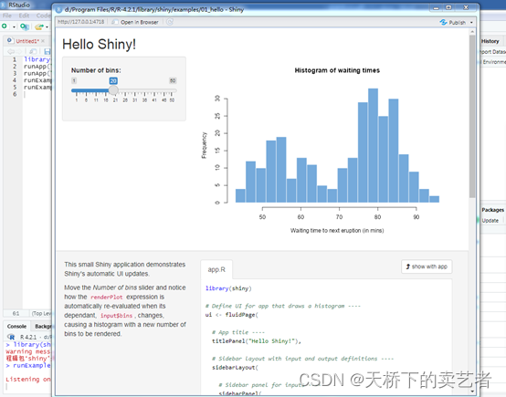This screenshot has height=397, width=506.
Task: Click the Histogram of waiting times title
Action: [x=337, y=70]
